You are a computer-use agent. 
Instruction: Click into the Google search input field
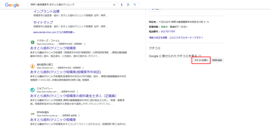[70, 5]
